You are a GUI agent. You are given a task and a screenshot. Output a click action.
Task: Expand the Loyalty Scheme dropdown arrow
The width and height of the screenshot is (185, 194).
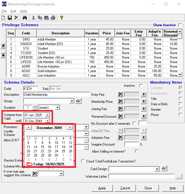[86, 134]
